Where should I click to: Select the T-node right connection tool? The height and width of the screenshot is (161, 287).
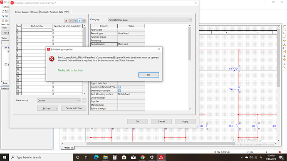(x=285, y=48)
